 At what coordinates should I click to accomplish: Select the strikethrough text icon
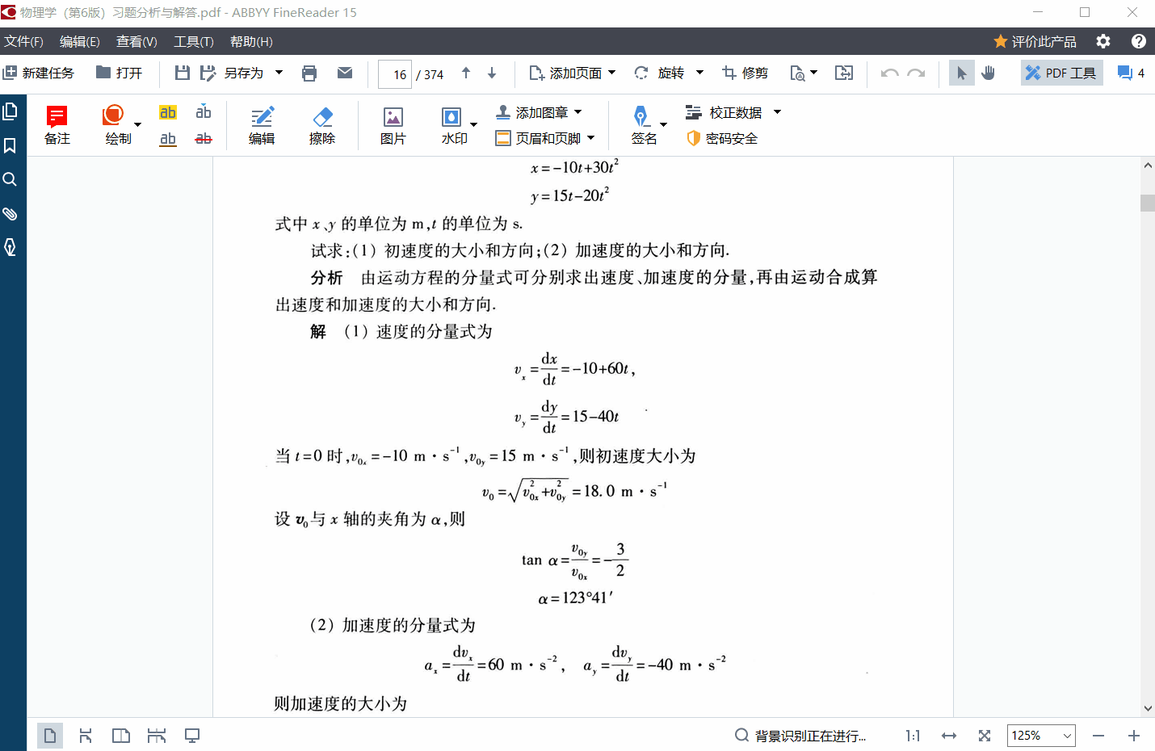coord(204,139)
